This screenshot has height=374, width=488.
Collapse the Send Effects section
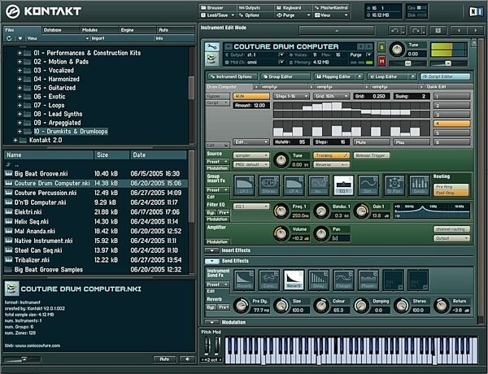point(212,261)
